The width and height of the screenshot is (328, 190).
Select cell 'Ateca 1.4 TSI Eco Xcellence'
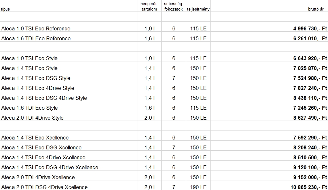click(69, 136)
